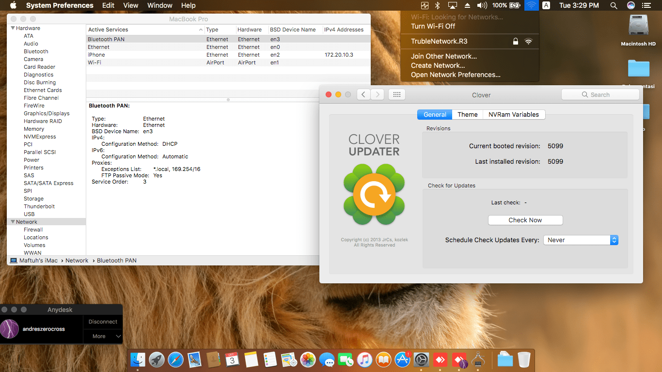Open the AirPlay display menu bar icon
This screenshot has width=662, height=372.
[453, 5]
